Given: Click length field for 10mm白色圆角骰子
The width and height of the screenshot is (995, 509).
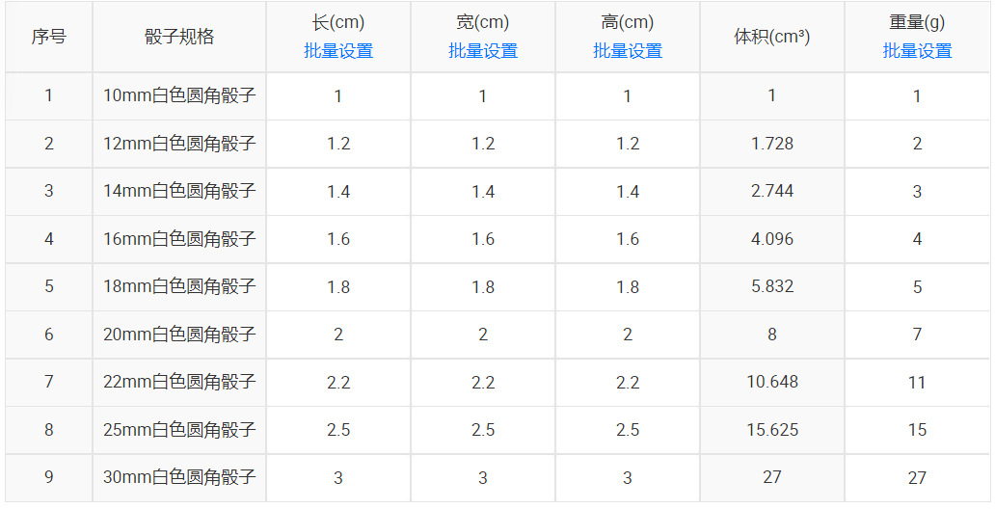Looking at the screenshot, I should pos(338,96).
